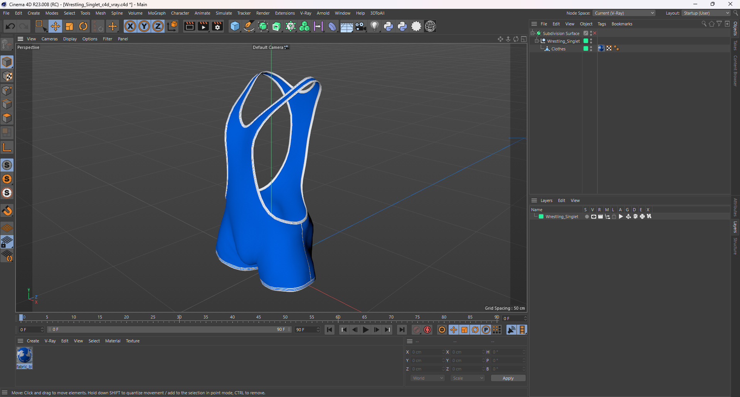This screenshot has height=397, width=740.
Task: Collapse Wrestling_Singlet object tree node
Action: [x=536, y=41]
